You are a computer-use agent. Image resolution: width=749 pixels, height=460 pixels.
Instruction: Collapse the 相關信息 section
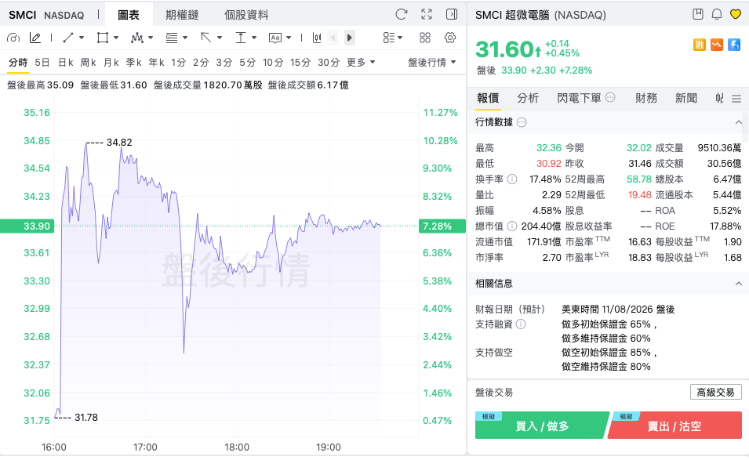pos(739,284)
